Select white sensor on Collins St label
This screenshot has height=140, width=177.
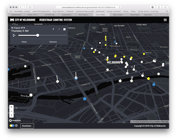coord(107,70)
